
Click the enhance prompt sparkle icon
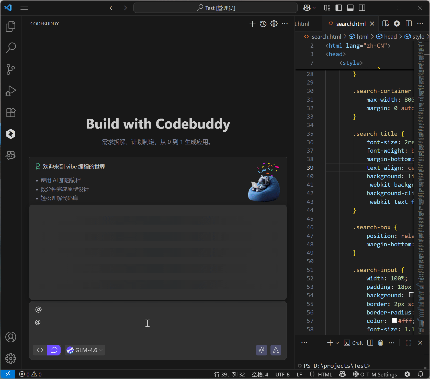click(261, 350)
